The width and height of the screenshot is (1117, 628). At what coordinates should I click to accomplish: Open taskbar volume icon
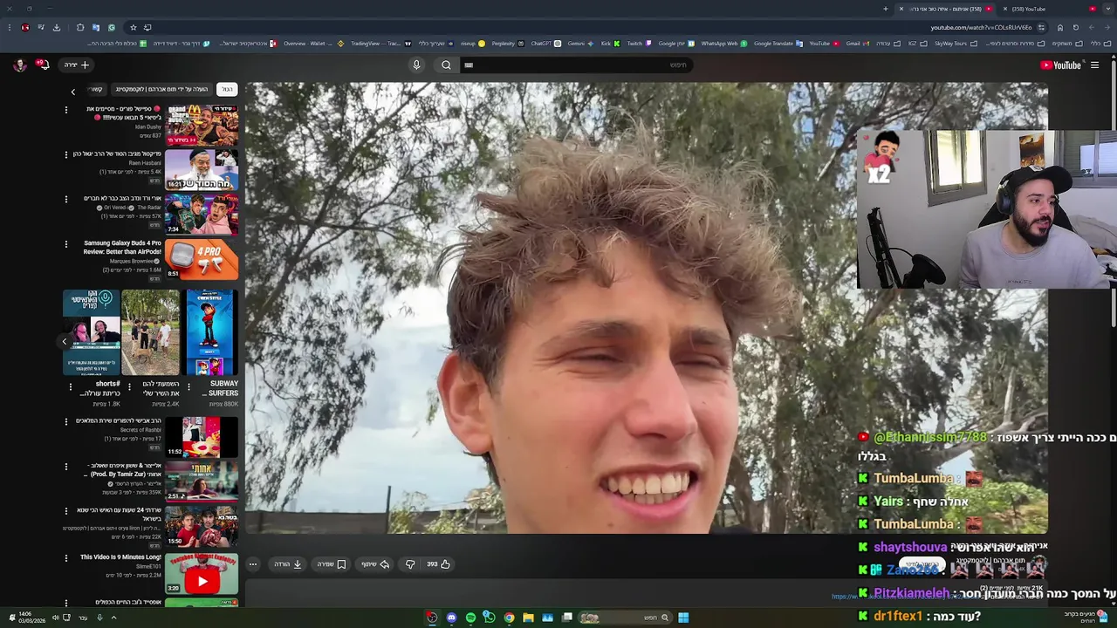[x=54, y=618]
